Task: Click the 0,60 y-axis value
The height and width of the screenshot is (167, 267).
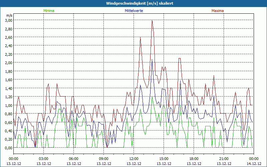Action: [9, 122]
